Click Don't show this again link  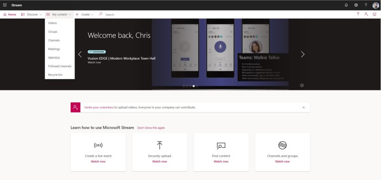[151, 128]
